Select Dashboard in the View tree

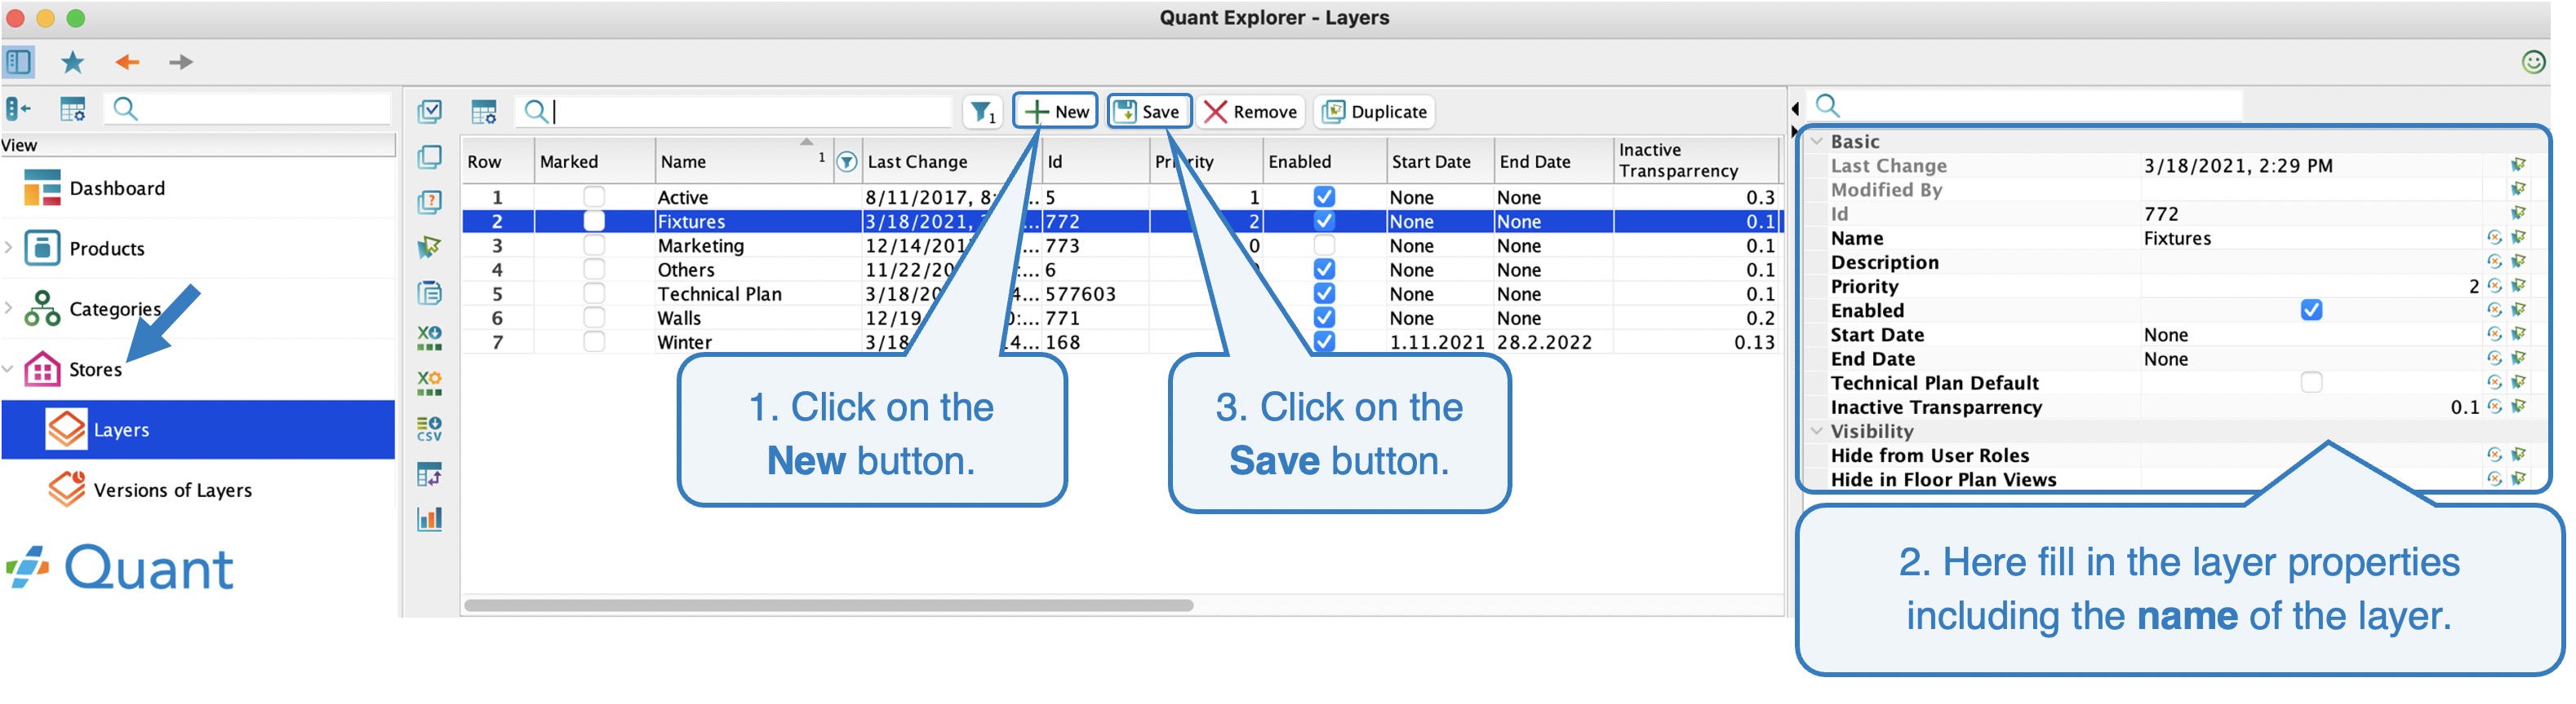click(117, 187)
